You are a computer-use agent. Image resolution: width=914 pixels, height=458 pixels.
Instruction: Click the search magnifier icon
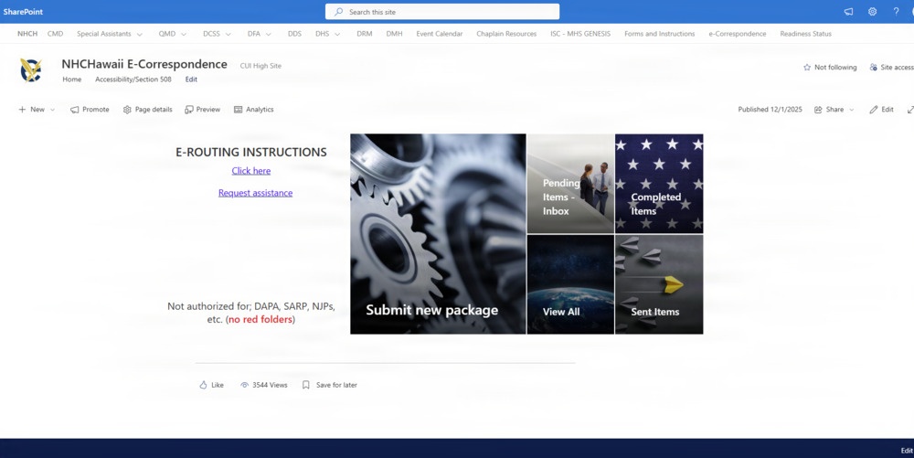point(338,12)
